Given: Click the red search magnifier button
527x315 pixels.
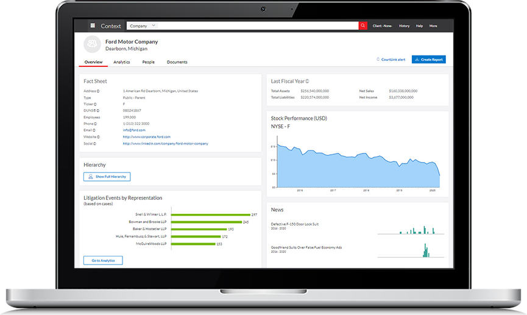Looking at the screenshot, I should tap(363, 26).
